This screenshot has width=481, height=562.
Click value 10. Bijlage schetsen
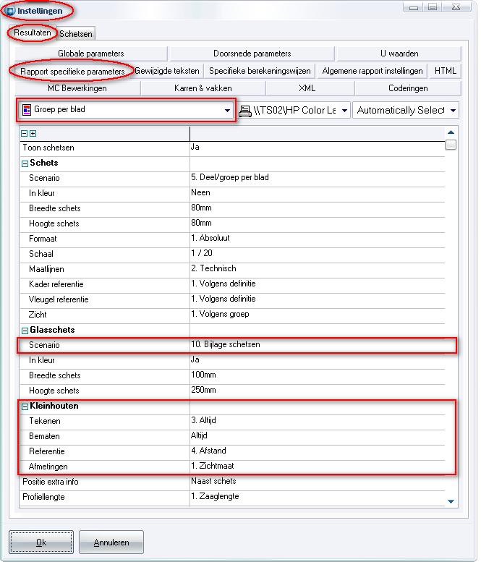point(226,344)
